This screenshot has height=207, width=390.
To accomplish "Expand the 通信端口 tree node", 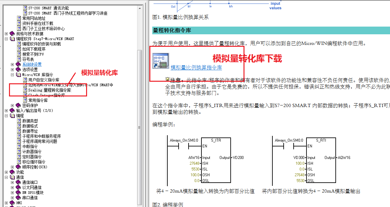I will click(12, 182).
